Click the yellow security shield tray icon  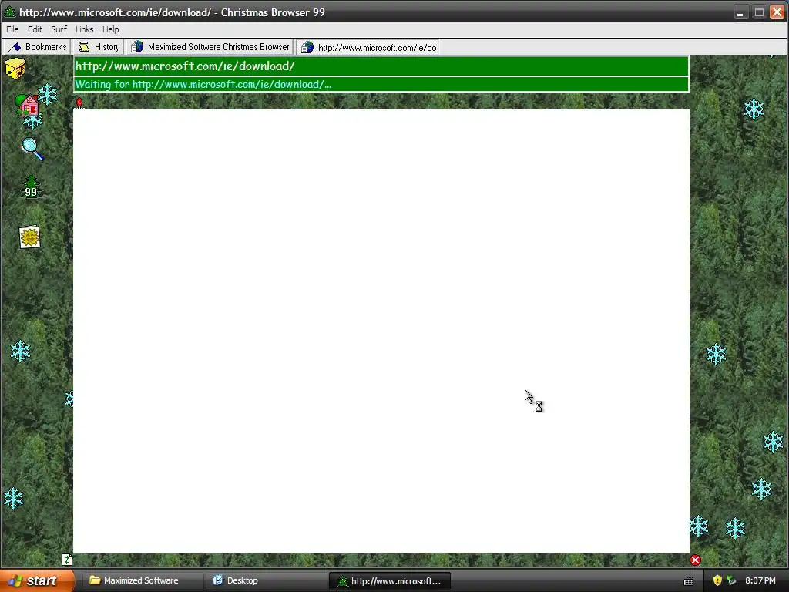tap(717, 580)
